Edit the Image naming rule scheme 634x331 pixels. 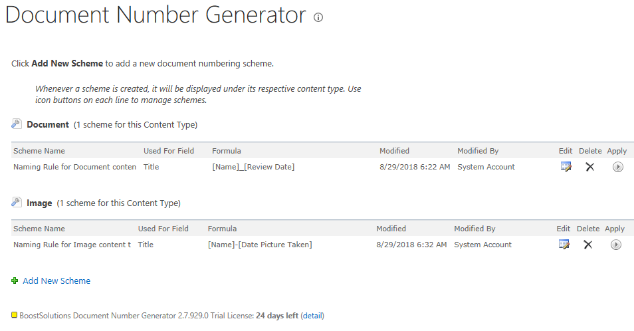[x=564, y=245]
